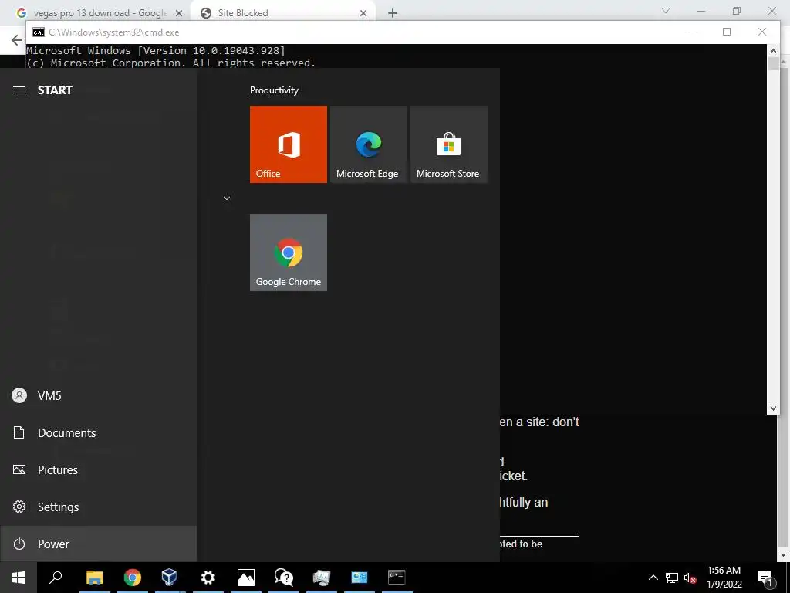Open the network status tray icon
Screen dimensions: 790x593
672,578
